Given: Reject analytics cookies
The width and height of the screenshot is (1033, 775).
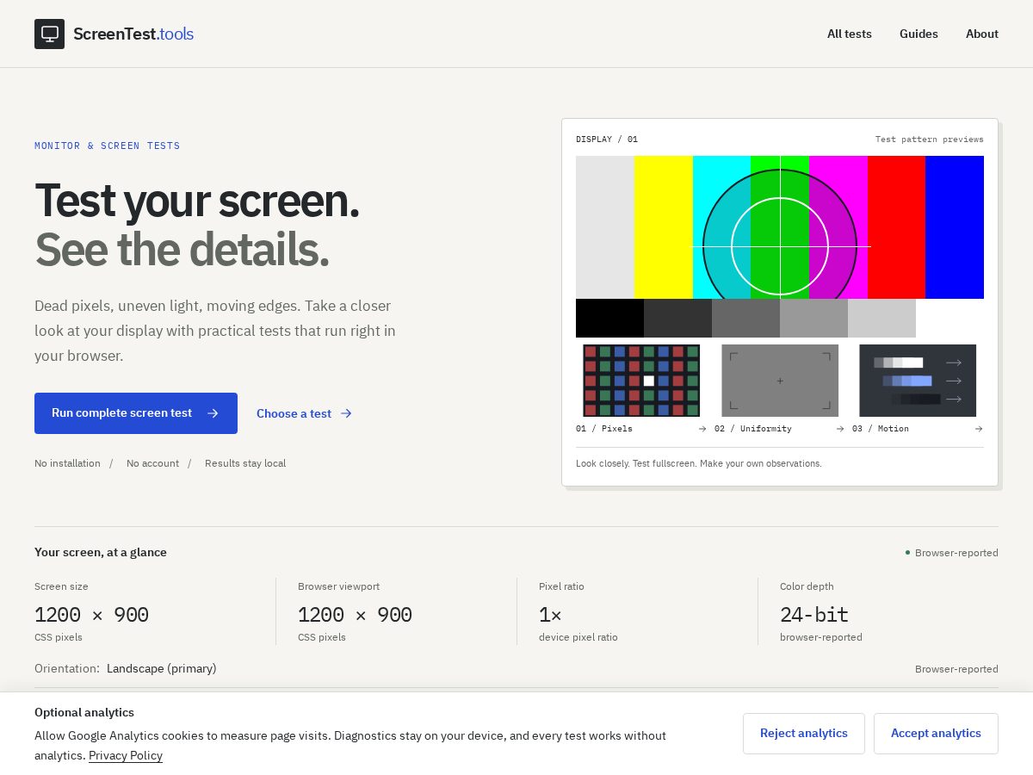Looking at the screenshot, I should [804, 734].
